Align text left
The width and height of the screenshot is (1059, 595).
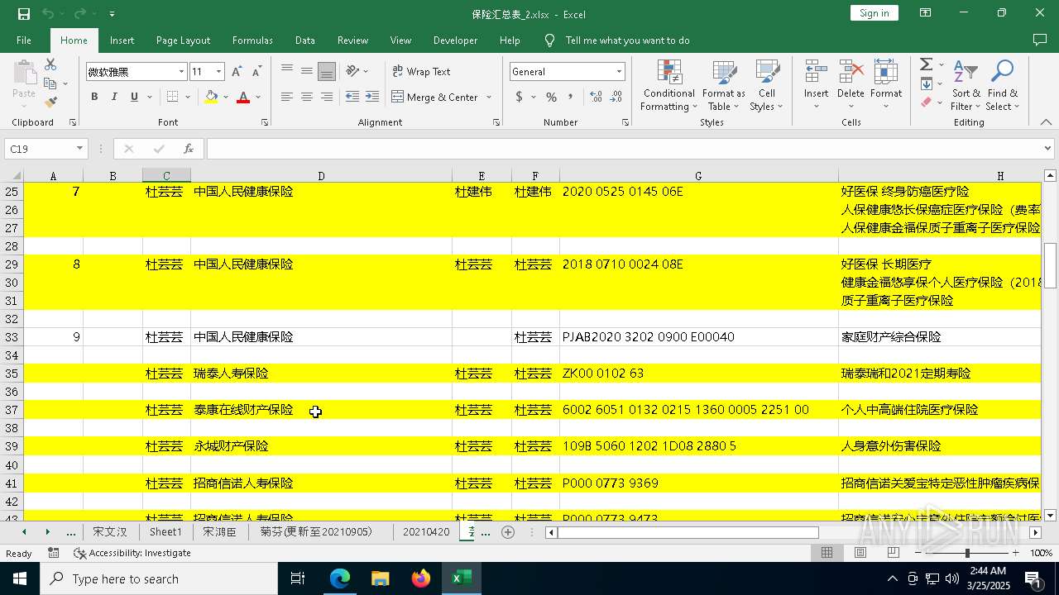[287, 97]
